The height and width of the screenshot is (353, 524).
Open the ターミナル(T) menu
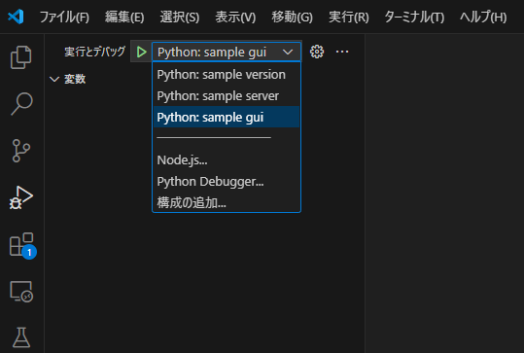click(414, 17)
